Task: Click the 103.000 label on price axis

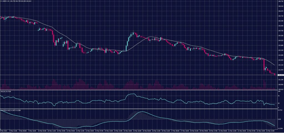Action: (280, 55)
